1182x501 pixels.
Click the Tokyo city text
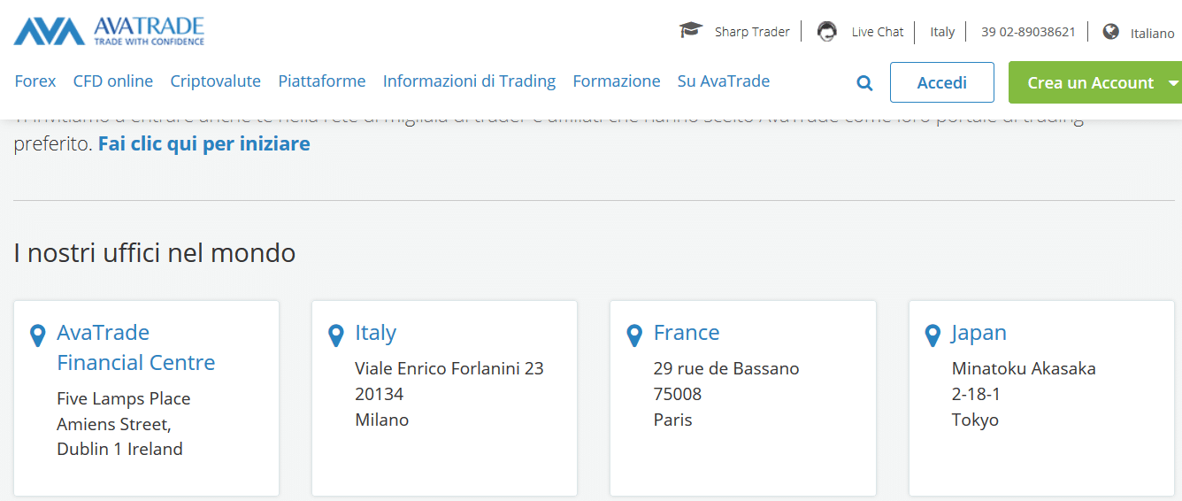pyautogui.click(x=975, y=420)
